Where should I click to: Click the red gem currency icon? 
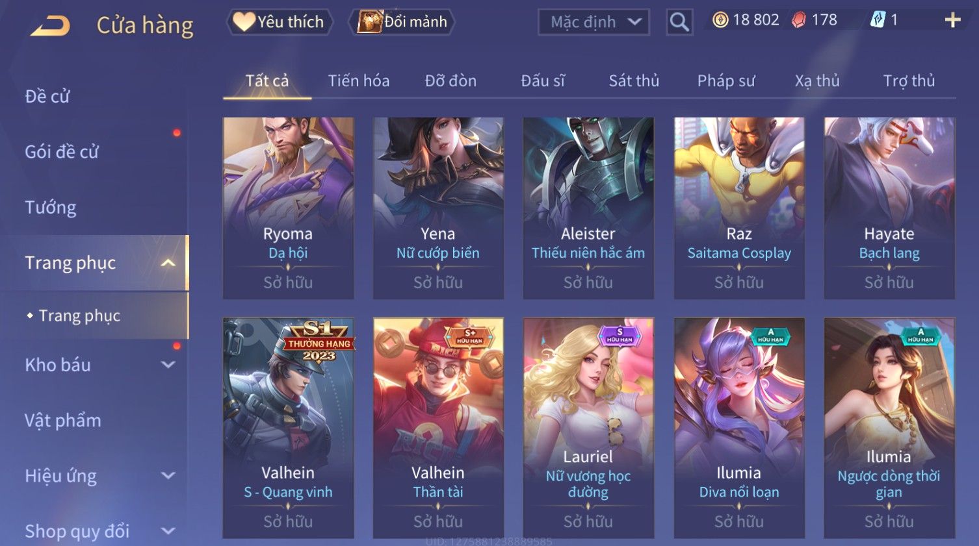click(x=799, y=20)
